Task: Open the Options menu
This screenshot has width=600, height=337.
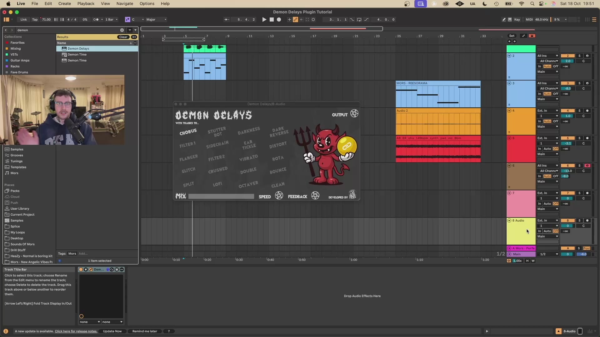Action: click(147, 4)
